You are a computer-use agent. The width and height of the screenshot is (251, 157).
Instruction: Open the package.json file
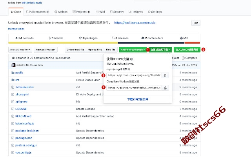coord(24,138)
